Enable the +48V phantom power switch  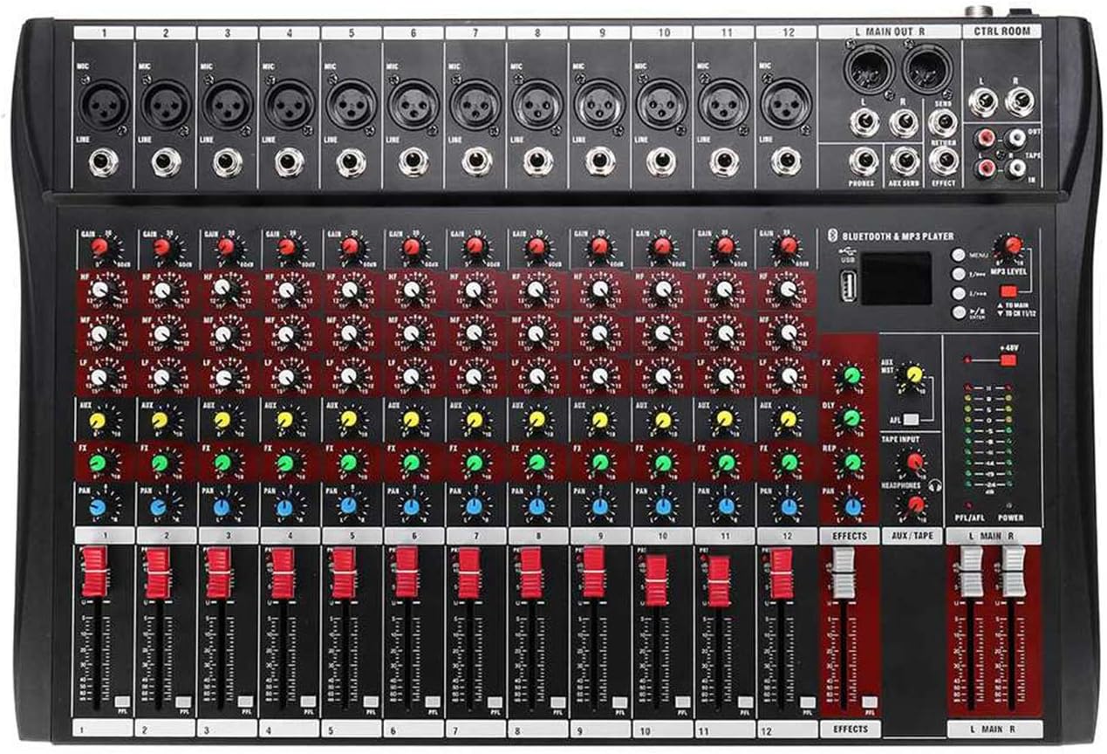1008,360
